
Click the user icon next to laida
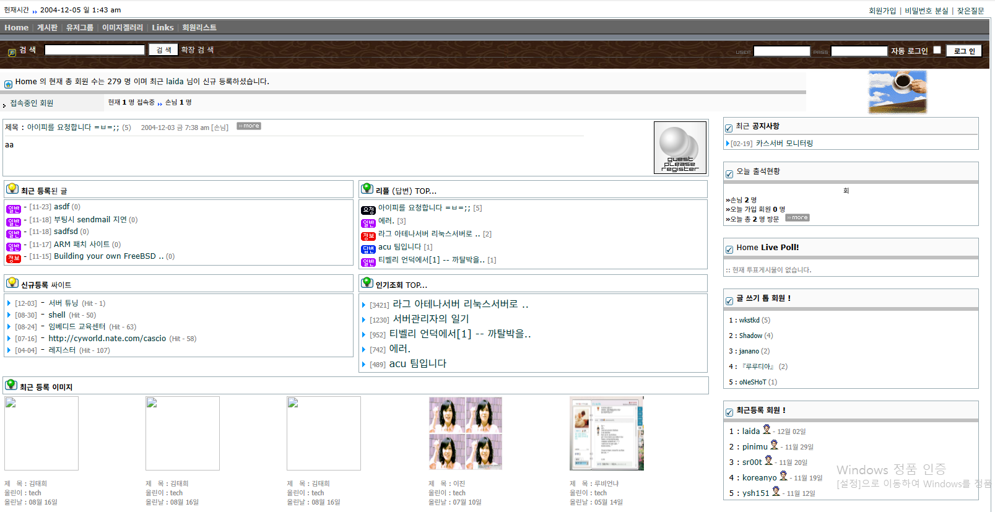pyautogui.click(x=767, y=430)
